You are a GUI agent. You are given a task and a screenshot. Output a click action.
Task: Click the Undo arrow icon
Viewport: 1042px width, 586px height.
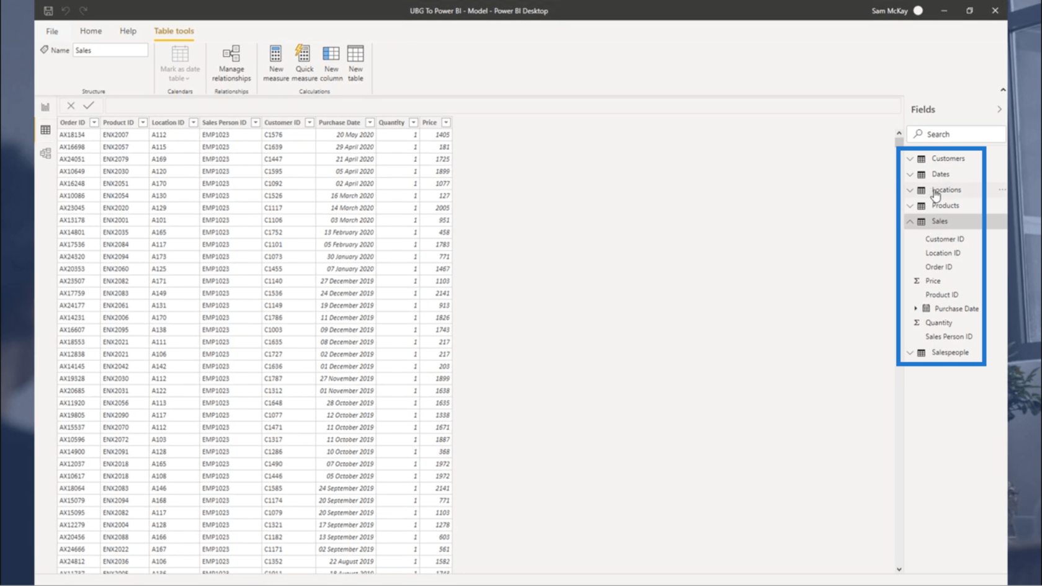pos(66,11)
